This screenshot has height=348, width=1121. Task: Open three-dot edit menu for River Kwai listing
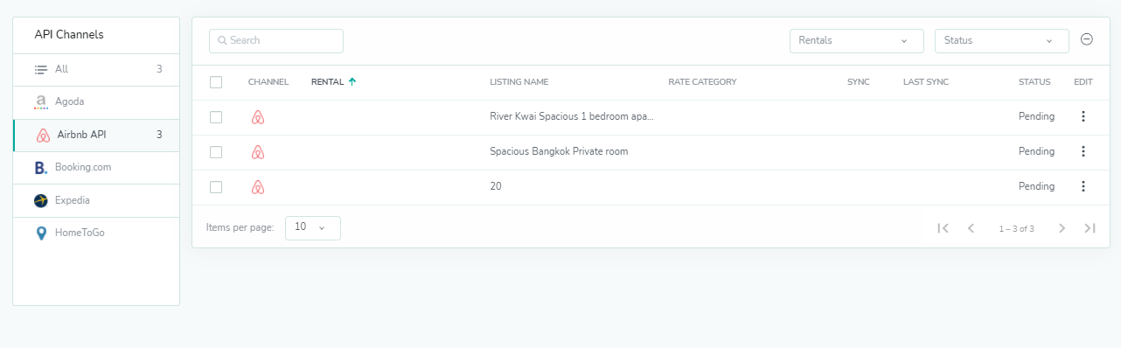click(x=1083, y=116)
